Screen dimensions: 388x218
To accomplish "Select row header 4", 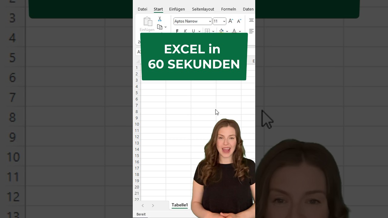I will [137, 86].
